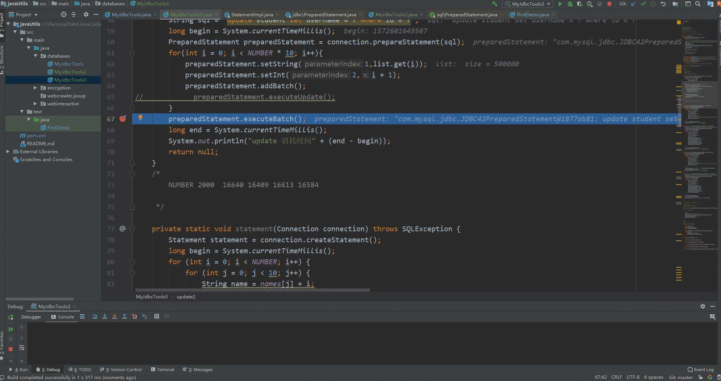Stop debug session red square in panel
Image resolution: width=721 pixels, height=381 pixels.
[x=11, y=349]
